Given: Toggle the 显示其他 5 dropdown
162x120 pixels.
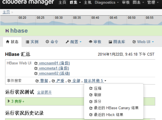Looking at the screenshot, I should click(x=95, y=81).
